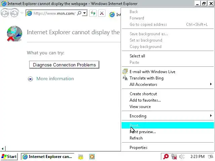Click the network disconnected tray icon
Screen dimensions: 215x161
[x=174, y=157]
